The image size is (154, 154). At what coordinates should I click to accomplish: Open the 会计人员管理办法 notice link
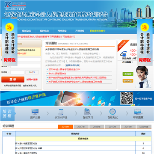click(57, 74)
